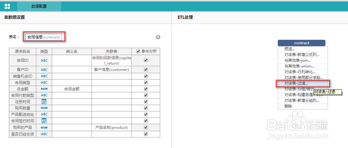Click the ABC type icon in the 合同付款类型 row
Screen dimensions: 348x148
pos(44,95)
